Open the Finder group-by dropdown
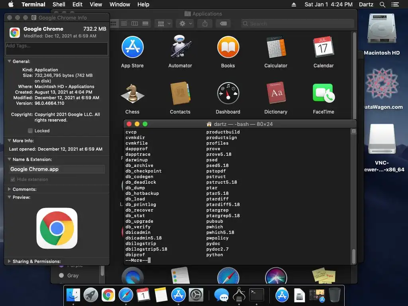Viewport: 408px width, 306px height. pyautogui.click(x=164, y=24)
